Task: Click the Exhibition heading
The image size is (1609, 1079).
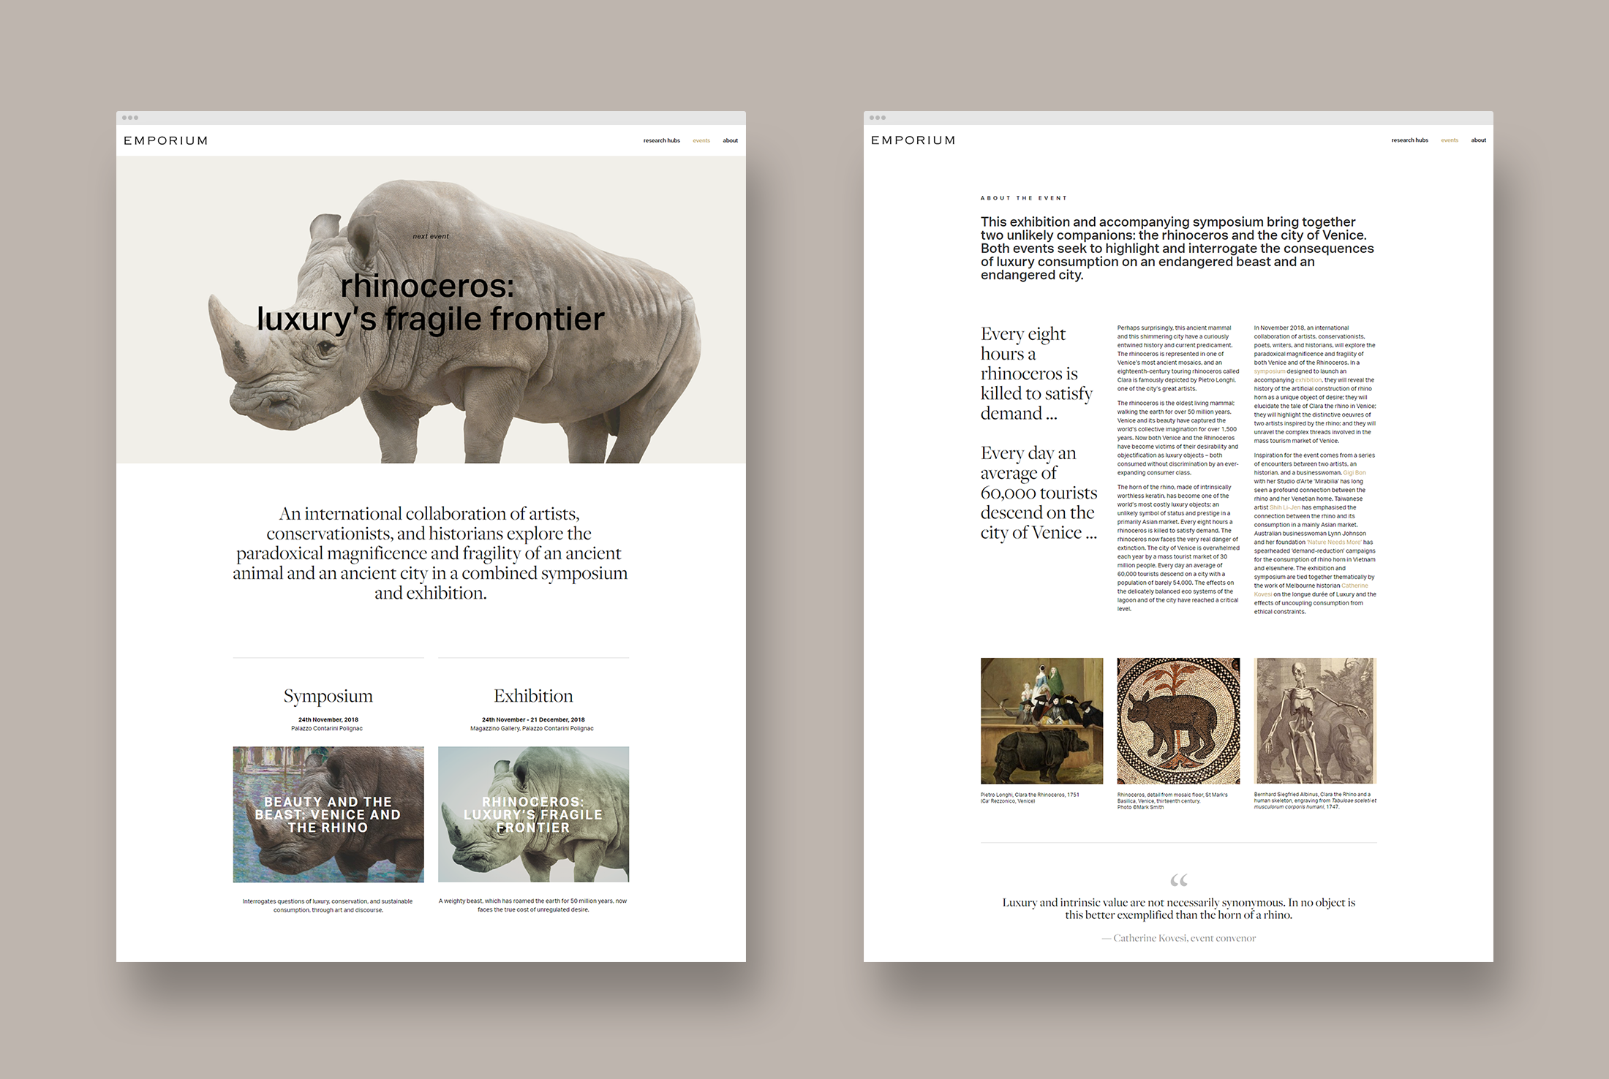Action: pos(533,696)
